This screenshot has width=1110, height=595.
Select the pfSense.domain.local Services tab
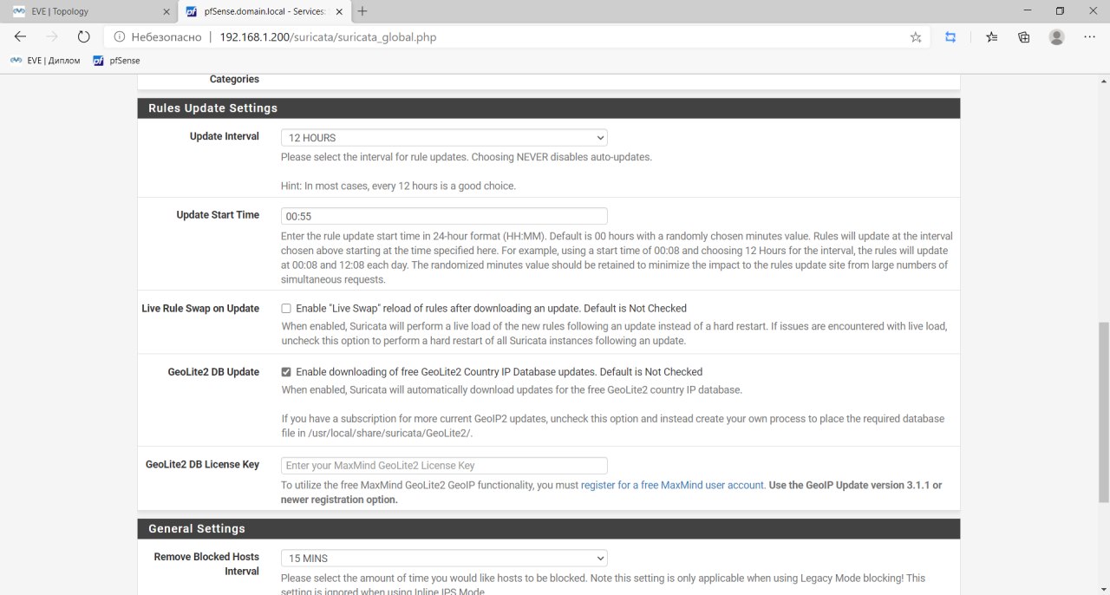pos(263,11)
